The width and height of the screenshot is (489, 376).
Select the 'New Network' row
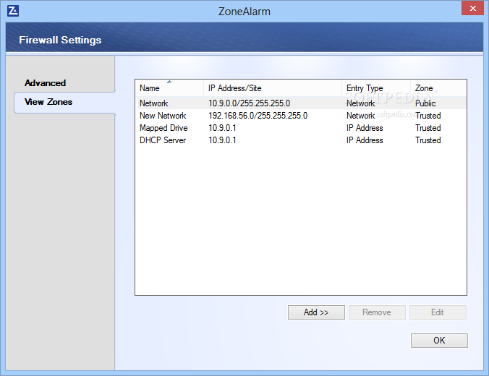tap(301, 116)
